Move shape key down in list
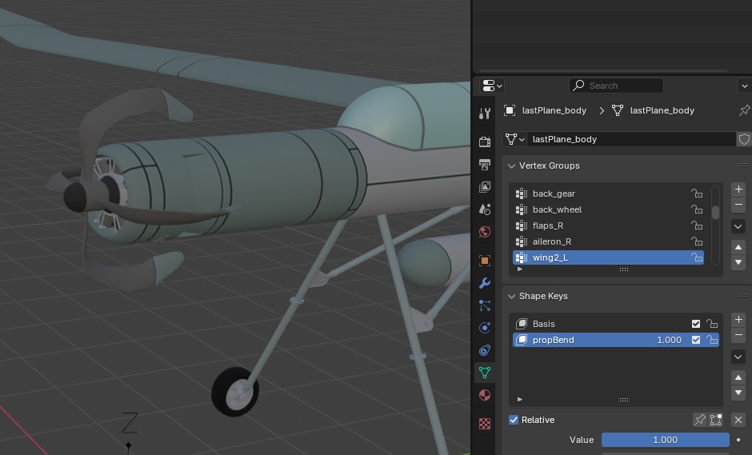 [x=738, y=393]
